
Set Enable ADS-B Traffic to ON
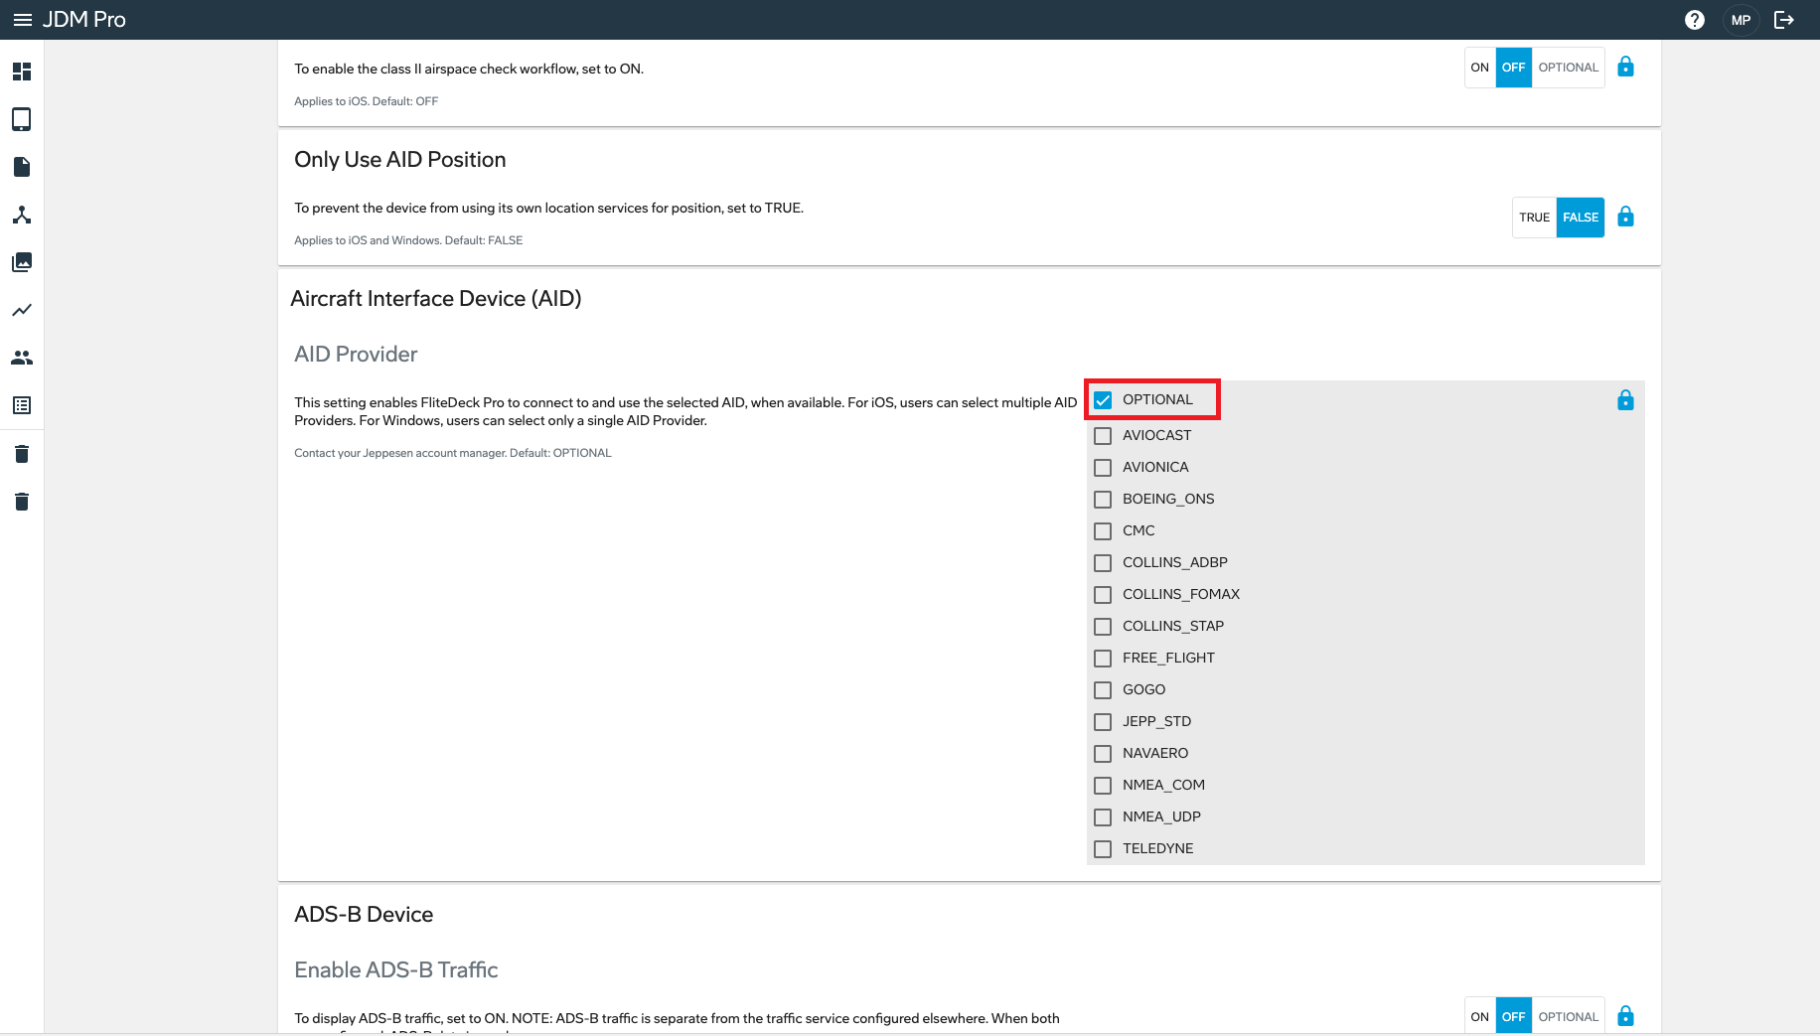click(x=1479, y=1016)
